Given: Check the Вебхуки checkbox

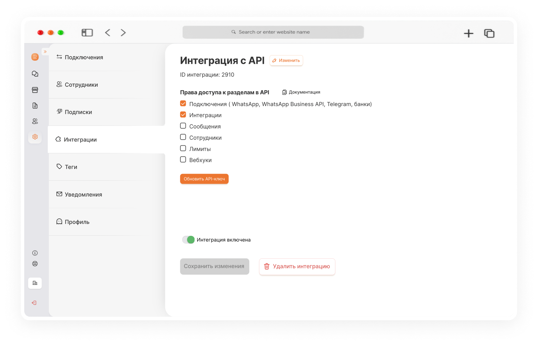Looking at the screenshot, I should [x=183, y=159].
